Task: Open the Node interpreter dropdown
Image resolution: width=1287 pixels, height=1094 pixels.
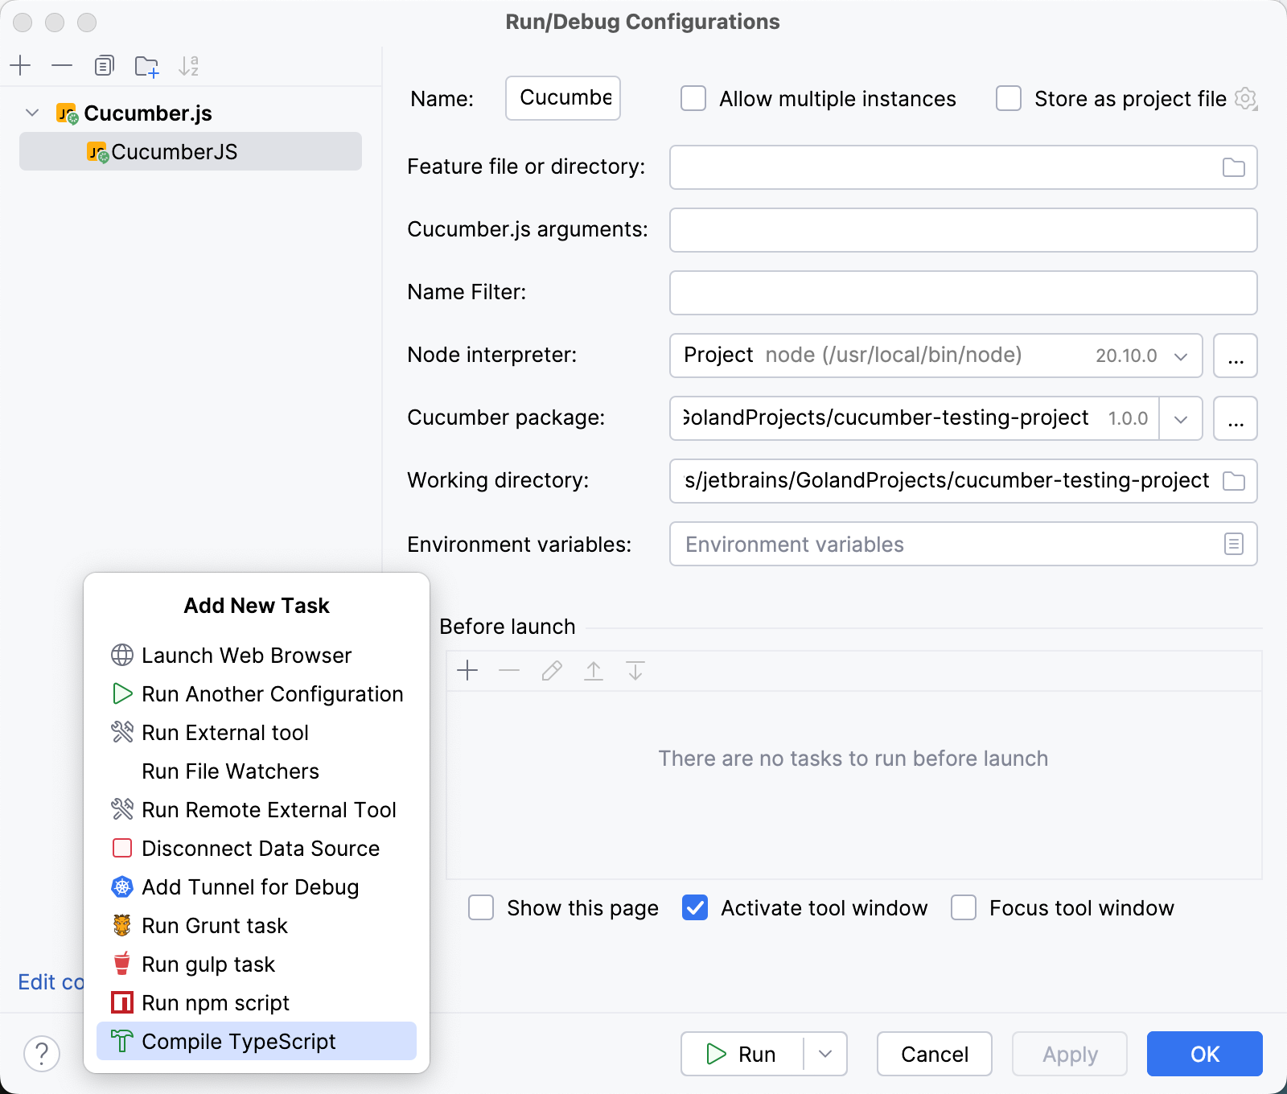Action: 1179,356
